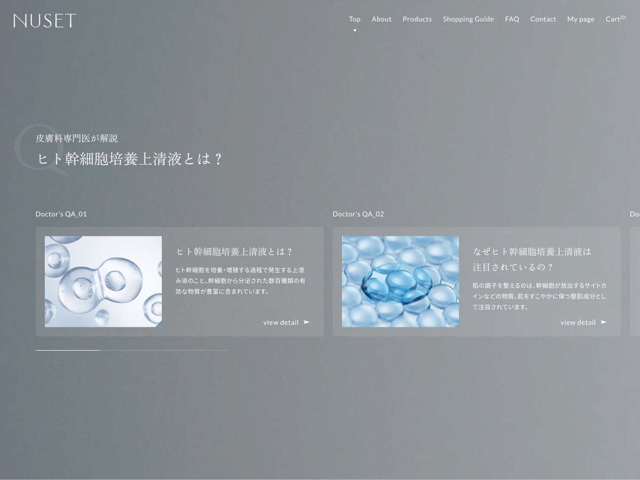Open the transparent cell bubbles thumbnail

point(103,282)
